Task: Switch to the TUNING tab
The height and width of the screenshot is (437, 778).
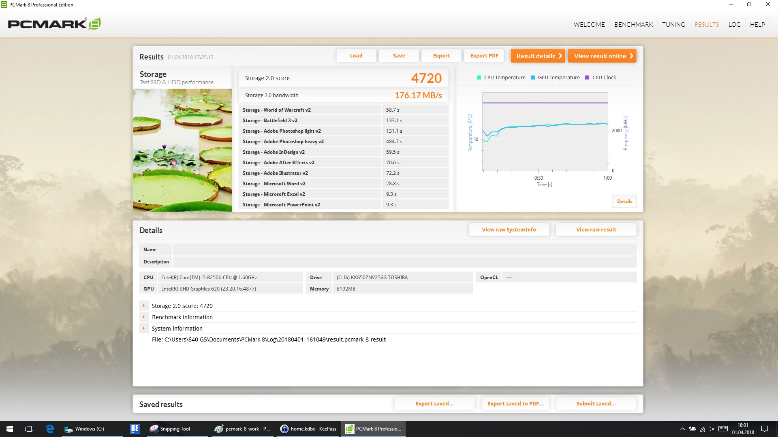Action: [x=673, y=24]
